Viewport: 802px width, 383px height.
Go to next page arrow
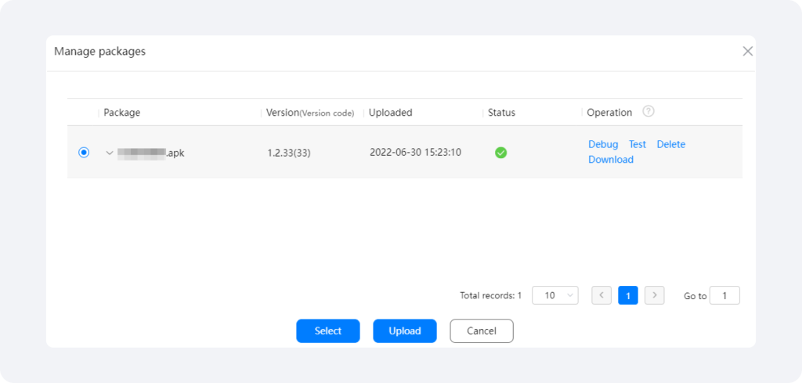pyautogui.click(x=655, y=295)
